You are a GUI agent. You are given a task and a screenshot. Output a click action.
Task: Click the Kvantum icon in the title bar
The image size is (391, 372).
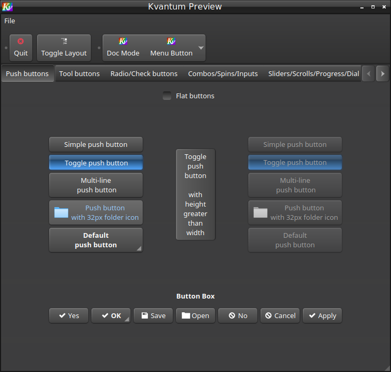coord(7,7)
